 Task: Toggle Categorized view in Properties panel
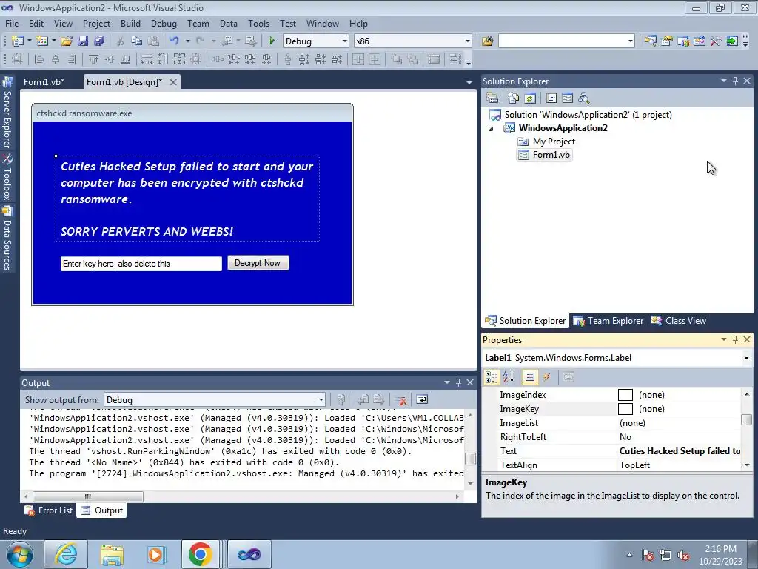pos(492,377)
